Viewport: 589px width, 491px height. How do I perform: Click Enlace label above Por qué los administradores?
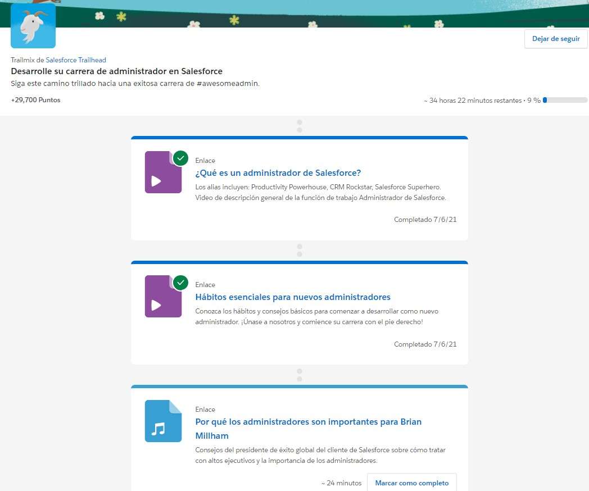pos(205,409)
